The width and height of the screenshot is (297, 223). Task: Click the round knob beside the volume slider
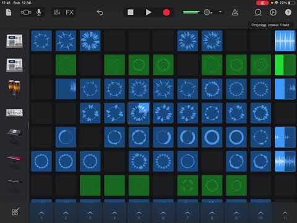[207, 12]
